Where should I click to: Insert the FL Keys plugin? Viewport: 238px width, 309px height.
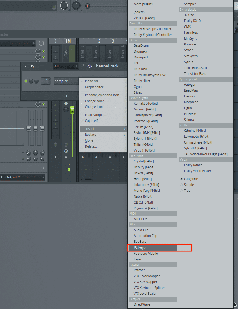pos(153,247)
